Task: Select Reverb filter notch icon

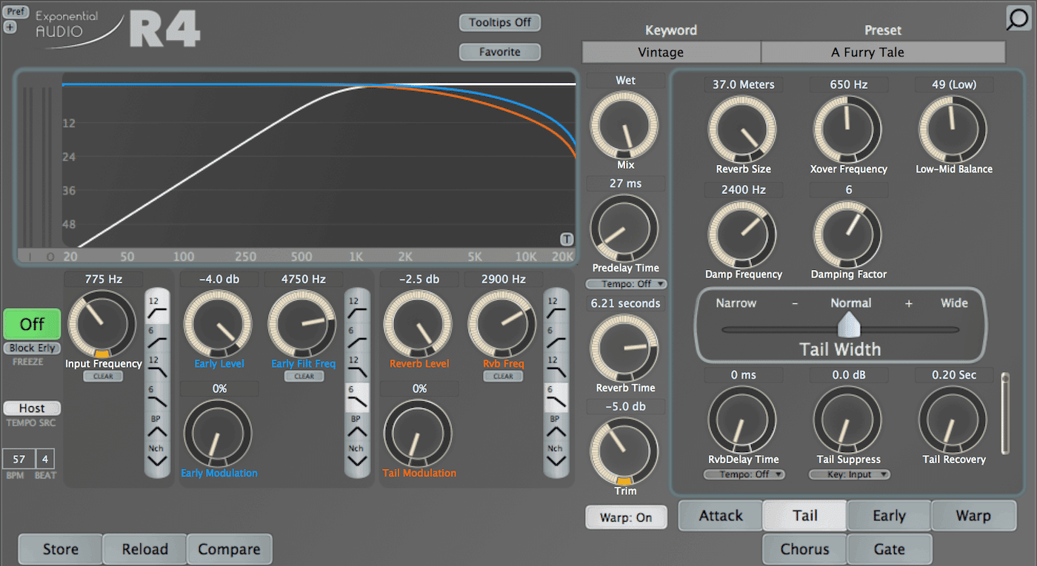Action: click(x=556, y=456)
